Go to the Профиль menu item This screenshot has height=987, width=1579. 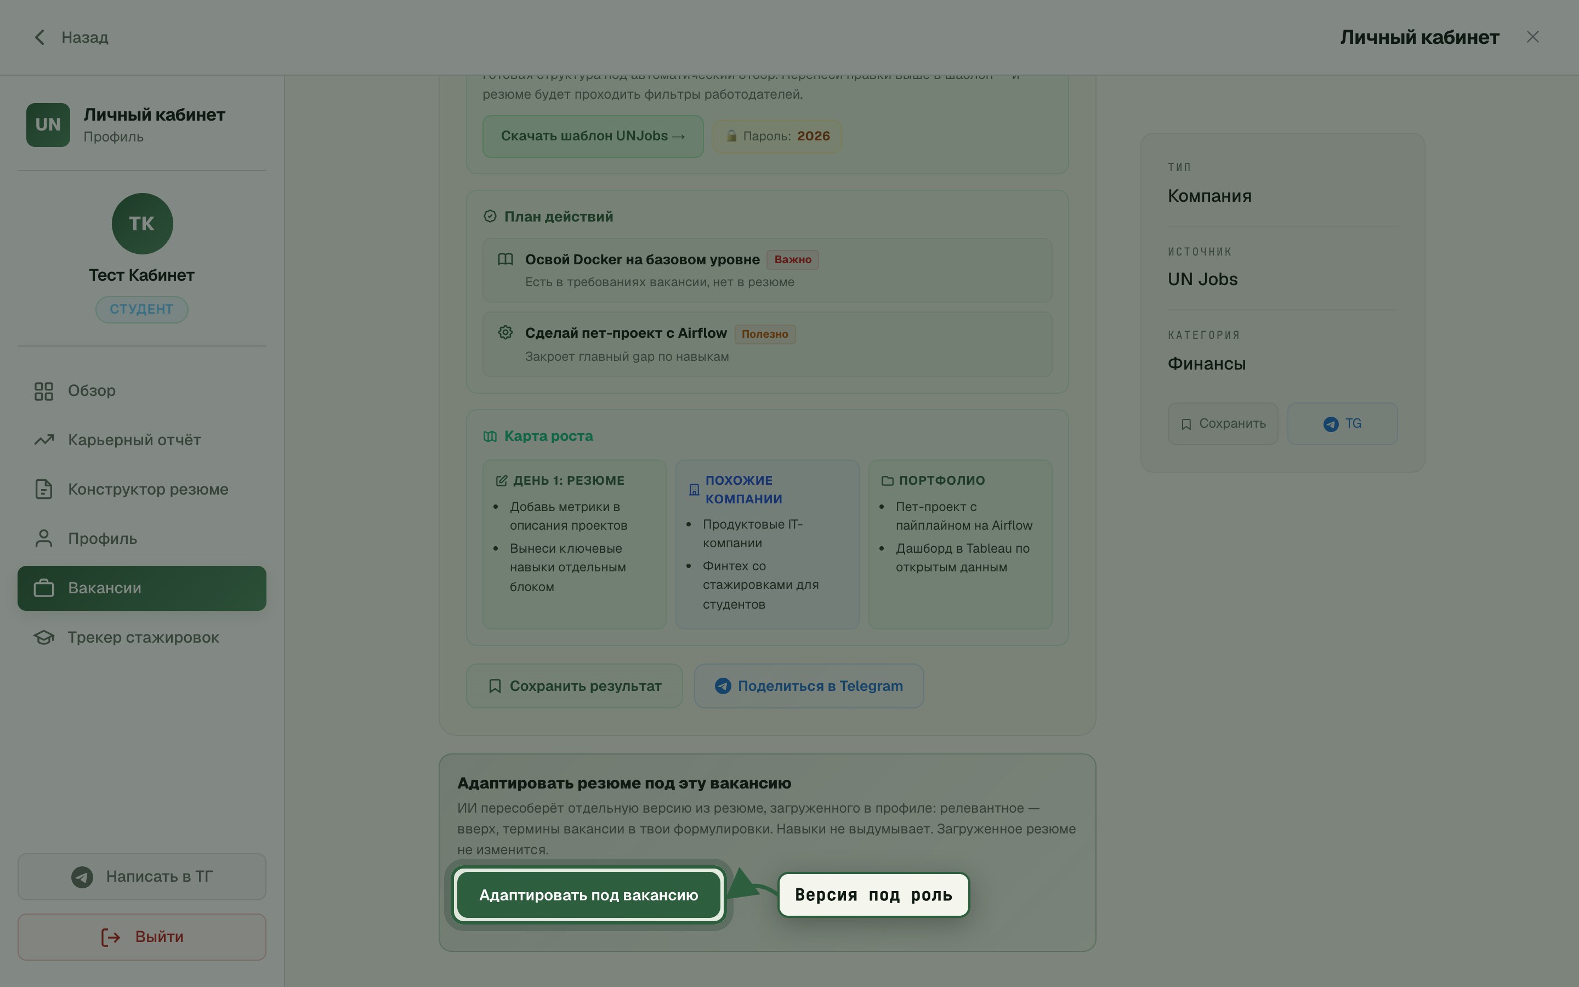141,538
